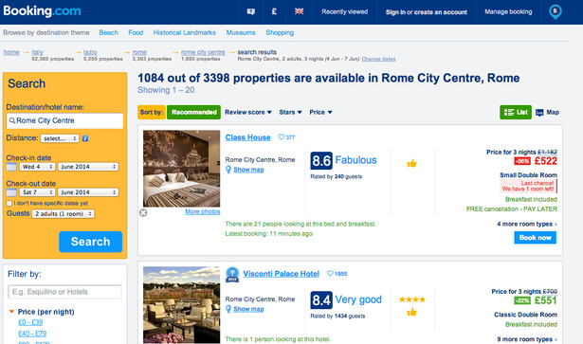Sort by Stars dropdown
This screenshot has height=344, width=583.
[x=290, y=112]
